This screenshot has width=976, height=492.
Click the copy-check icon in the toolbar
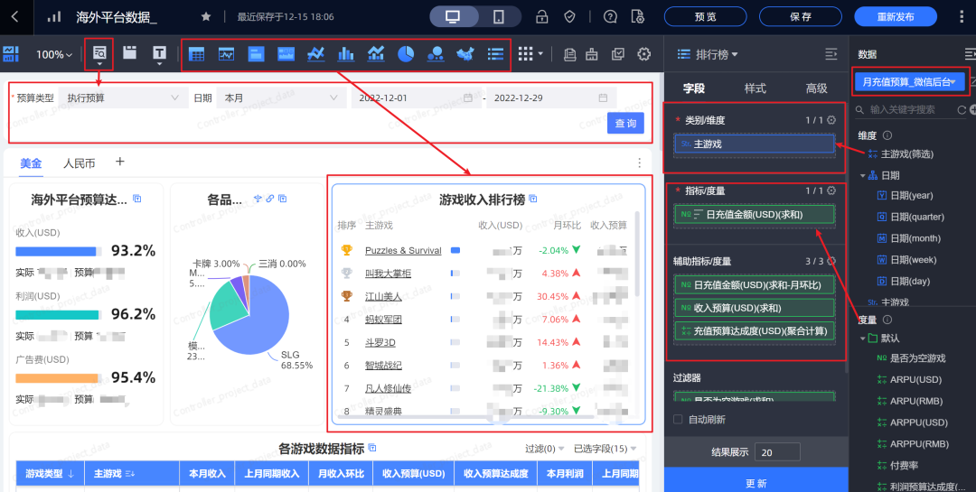click(x=617, y=54)
